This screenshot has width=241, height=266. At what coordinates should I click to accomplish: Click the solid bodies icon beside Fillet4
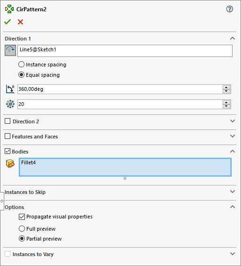point(10,163)
